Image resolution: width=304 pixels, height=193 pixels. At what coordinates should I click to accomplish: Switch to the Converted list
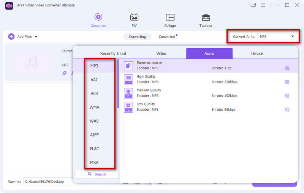pos(167,37)
